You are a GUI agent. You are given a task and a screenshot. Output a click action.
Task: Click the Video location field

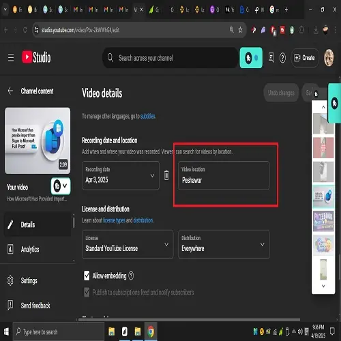pyautogui.click(x=224, y=175)
